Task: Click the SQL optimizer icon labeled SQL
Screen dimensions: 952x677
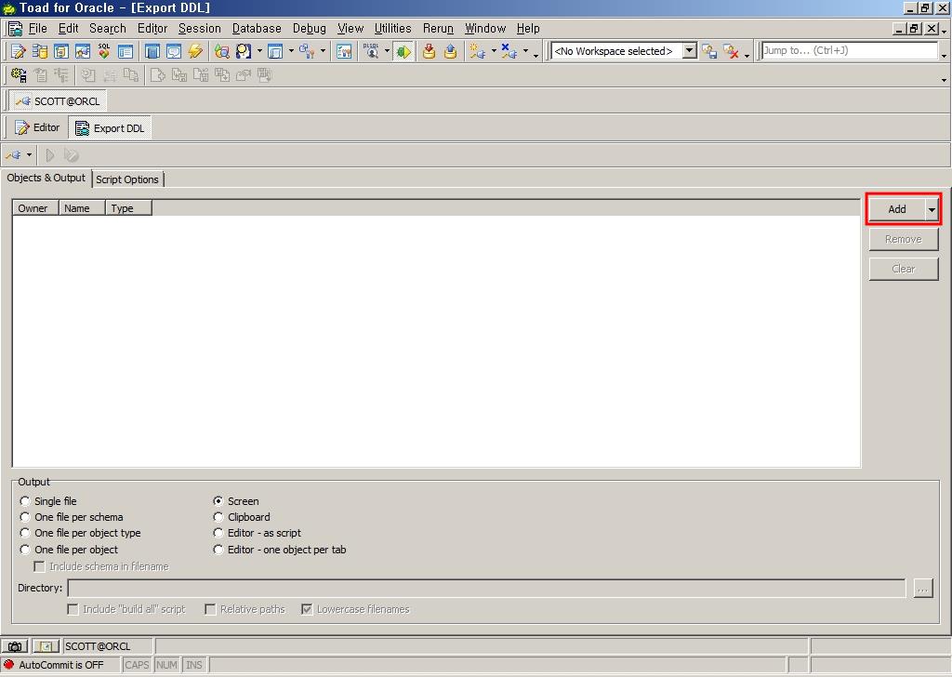Action: [104, 51]
